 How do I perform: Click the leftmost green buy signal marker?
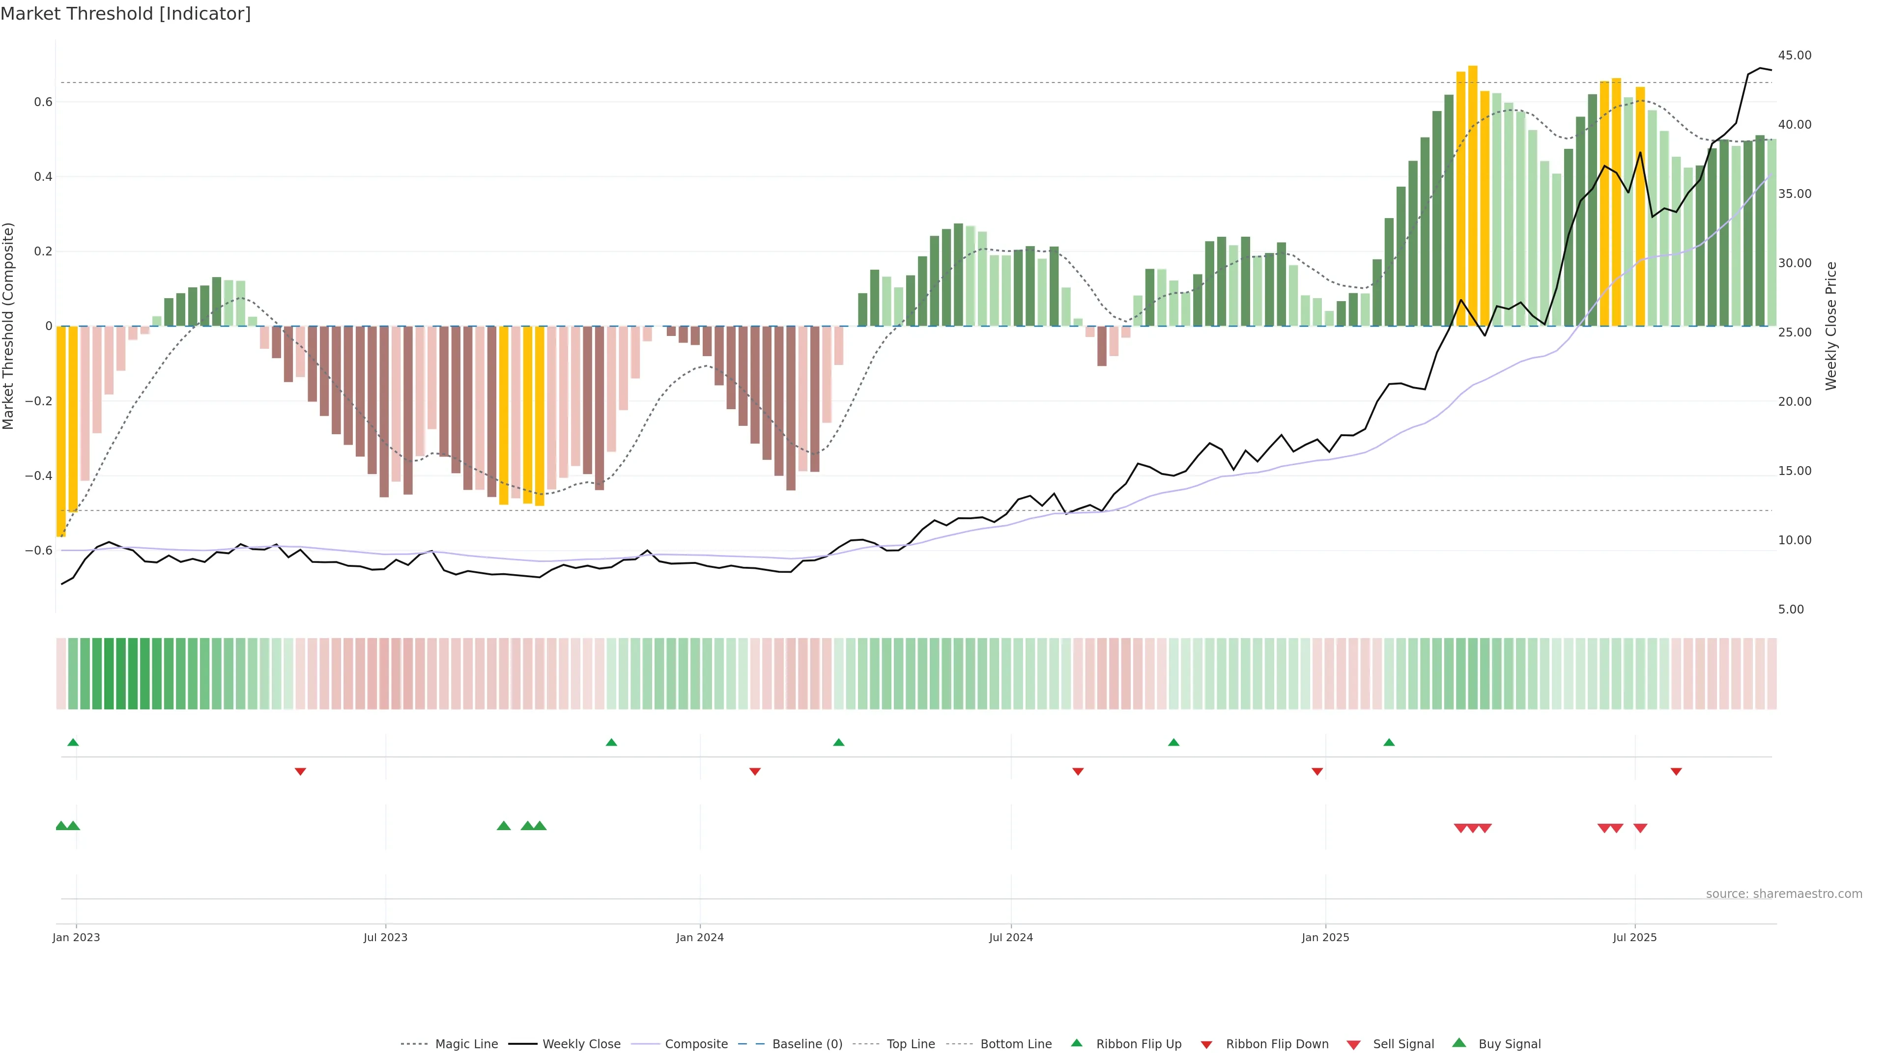pos(61,826)
